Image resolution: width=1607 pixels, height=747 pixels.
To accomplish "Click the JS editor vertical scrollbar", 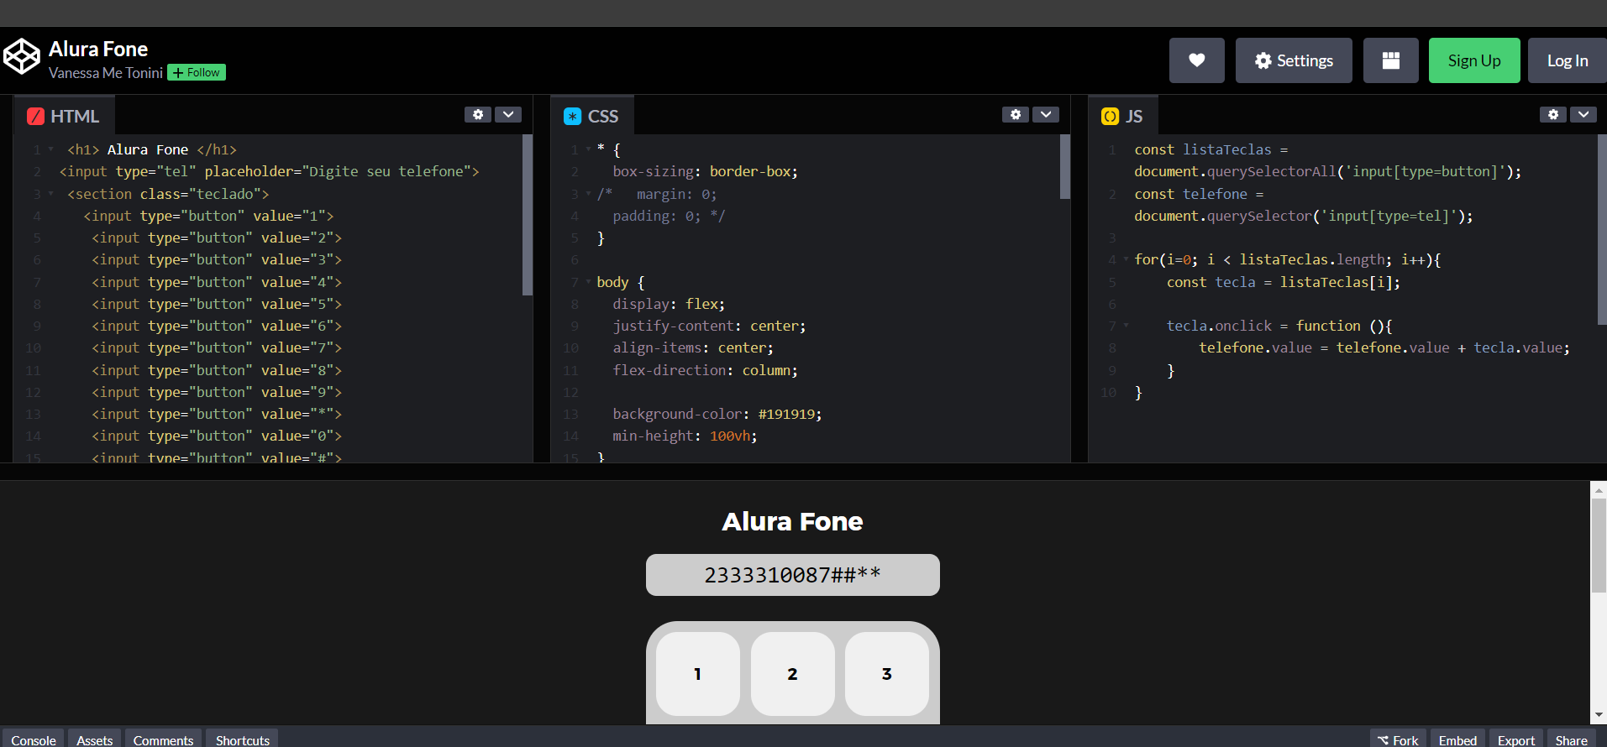I will (x=1602, y=229).
